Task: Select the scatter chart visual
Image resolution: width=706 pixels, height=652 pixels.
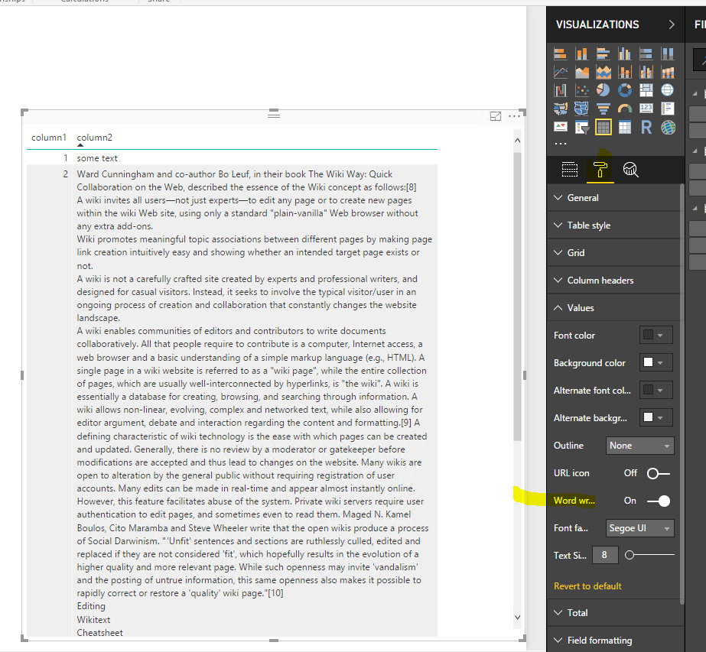Action: (x=582, y=90)
